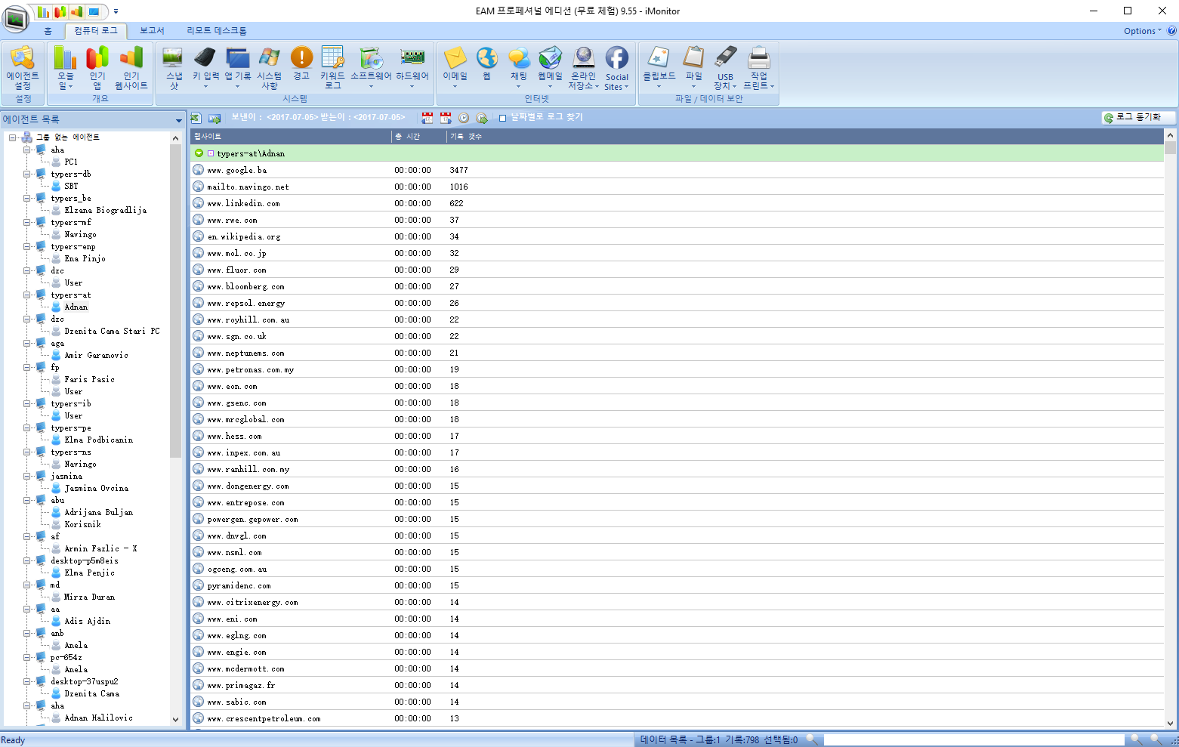Screen dimensions: 1179x747
Task: Open the 클립보드 (Clipboard) log
Action: 659,68
